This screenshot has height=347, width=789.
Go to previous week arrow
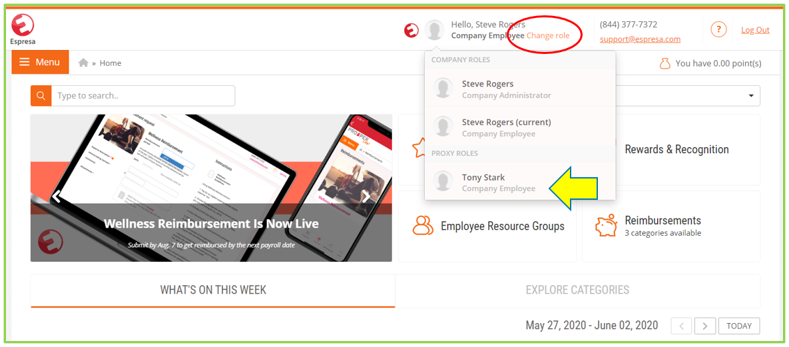(681, 326)
